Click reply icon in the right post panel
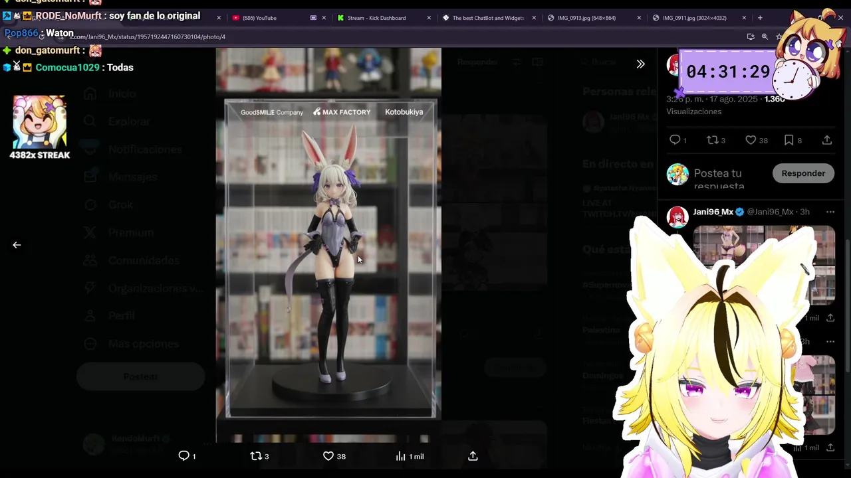The image size is (851, 478). 675,140
